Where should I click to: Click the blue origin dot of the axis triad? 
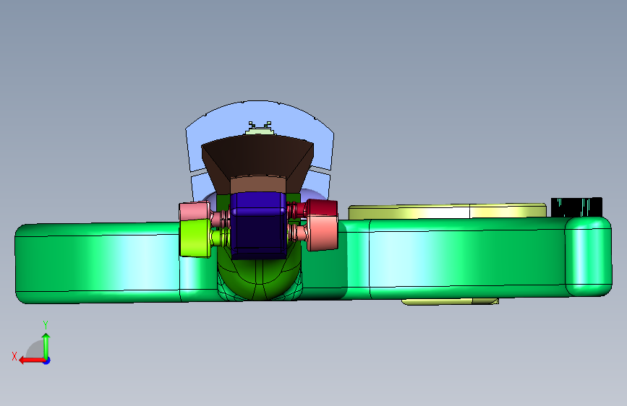click(47, 360)
